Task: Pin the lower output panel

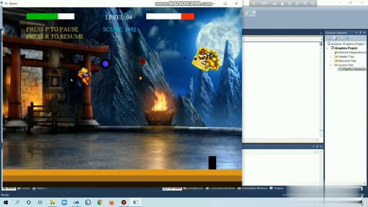Action: click(317, 147)
